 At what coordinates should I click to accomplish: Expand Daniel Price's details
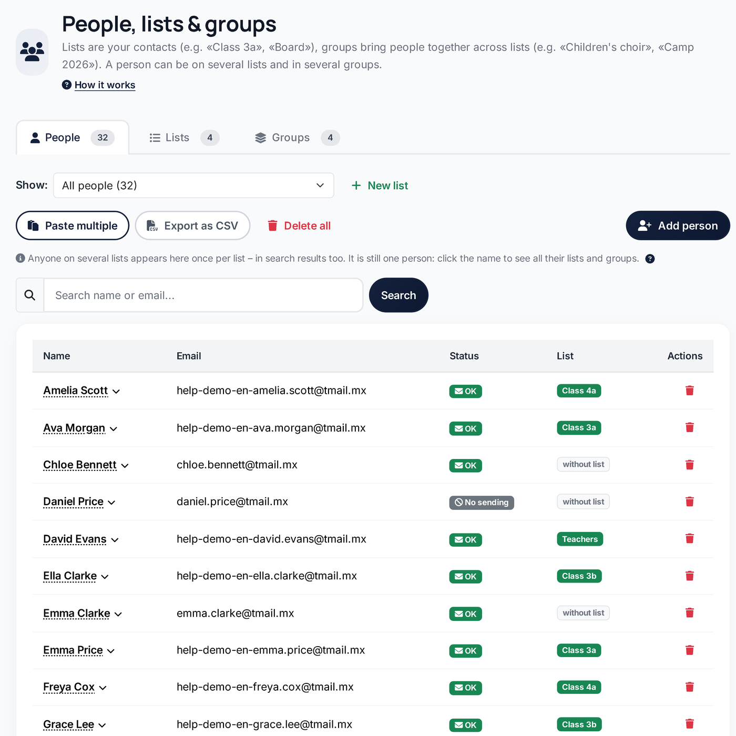pos(111,502)
